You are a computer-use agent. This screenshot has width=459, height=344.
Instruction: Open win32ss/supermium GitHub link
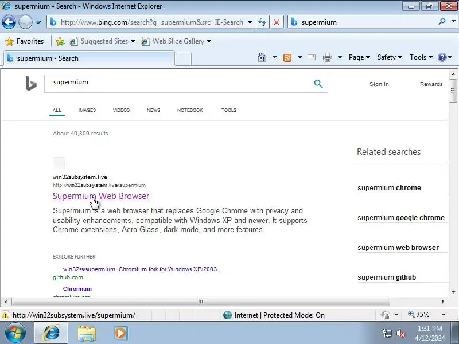pyautogui.click(x=143, y=269)
